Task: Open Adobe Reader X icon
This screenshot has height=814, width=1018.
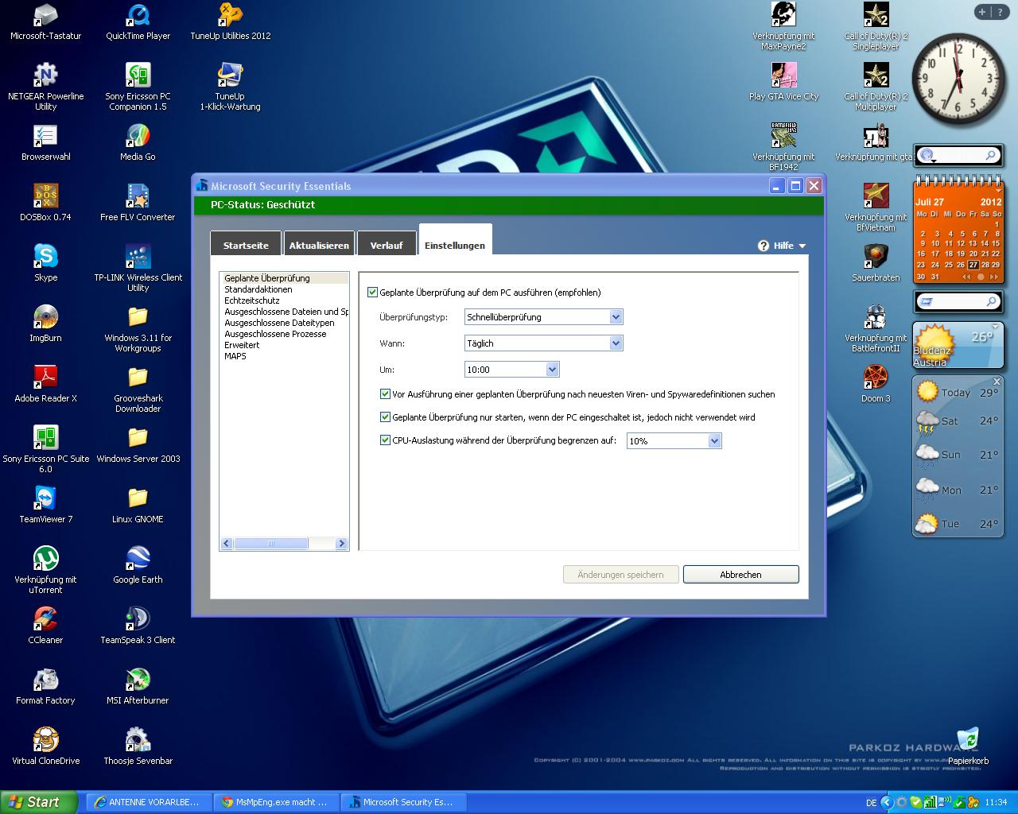Action: [x=45, y=378]
